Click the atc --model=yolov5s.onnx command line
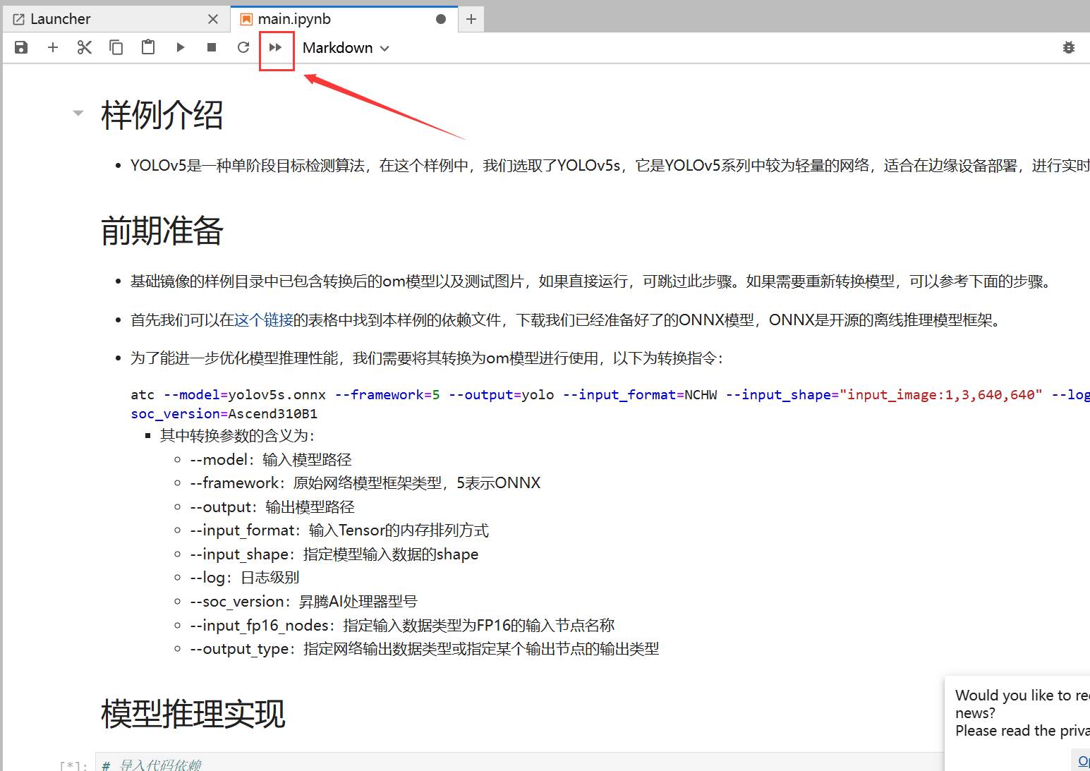Image resolution: width=1090 pixels, height=771 pixels. click(610, 394)
